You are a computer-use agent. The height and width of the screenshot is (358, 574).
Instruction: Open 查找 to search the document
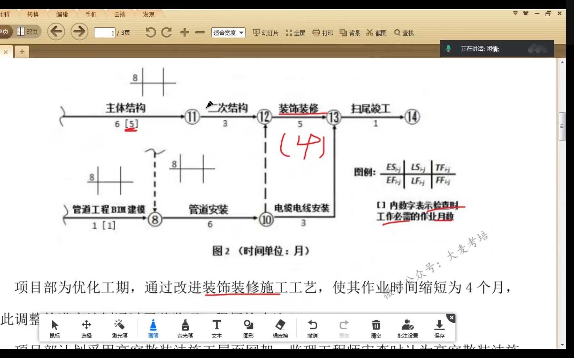pos(404,32)
